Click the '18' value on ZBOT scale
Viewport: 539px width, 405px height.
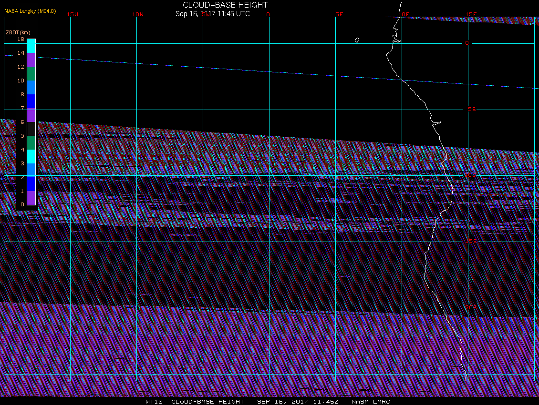click(x=21, y=39)
